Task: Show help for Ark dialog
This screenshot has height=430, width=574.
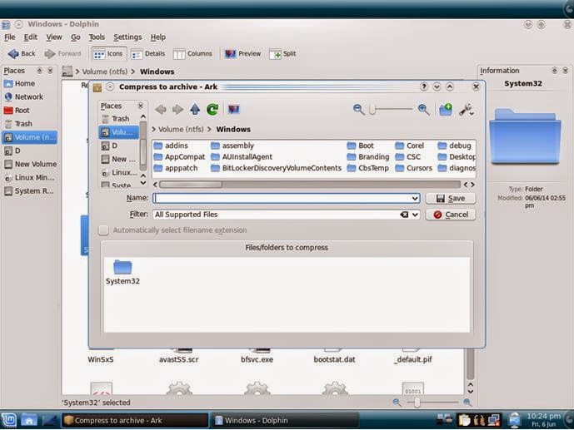Action: coord(423,86)
